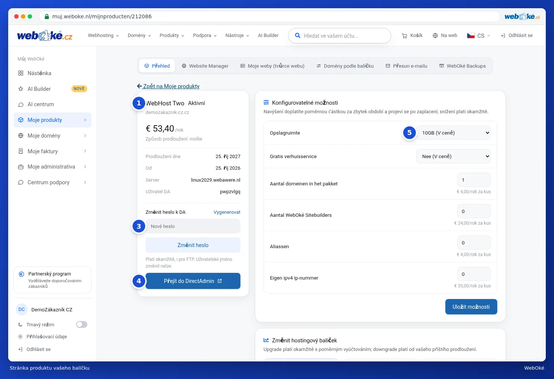Screen dimensions: 554x379
Task: Expand the Domény menu
Action: tap(139, 36)
